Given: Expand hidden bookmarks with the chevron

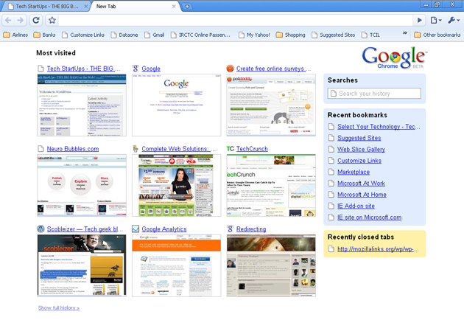Looking at the screenshot, I should click(404, 34).
